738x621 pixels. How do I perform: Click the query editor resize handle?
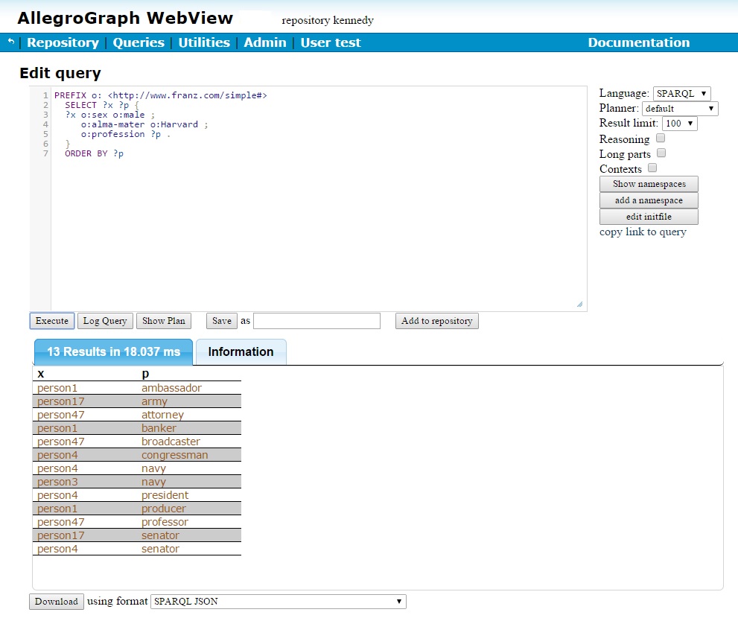pyautogui.click(x=579, y=304)
